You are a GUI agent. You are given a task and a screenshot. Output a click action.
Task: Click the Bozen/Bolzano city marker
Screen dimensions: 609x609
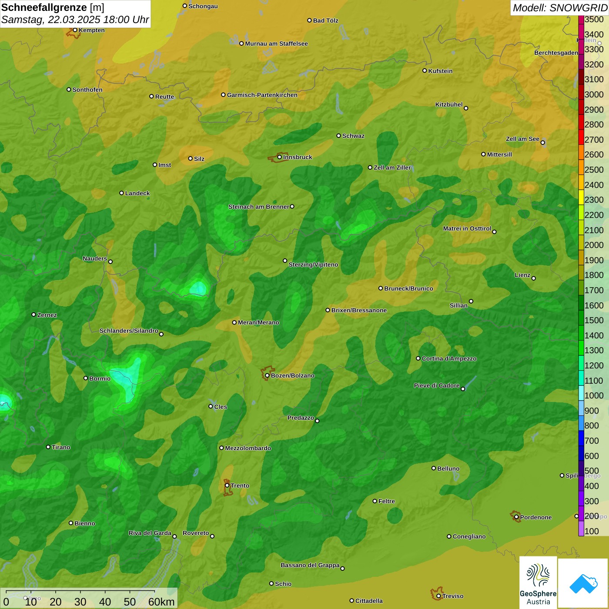(x=267, y=375)
